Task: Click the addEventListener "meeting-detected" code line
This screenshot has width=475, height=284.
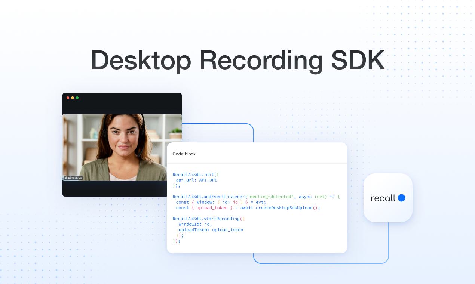Action: point(256,197)
